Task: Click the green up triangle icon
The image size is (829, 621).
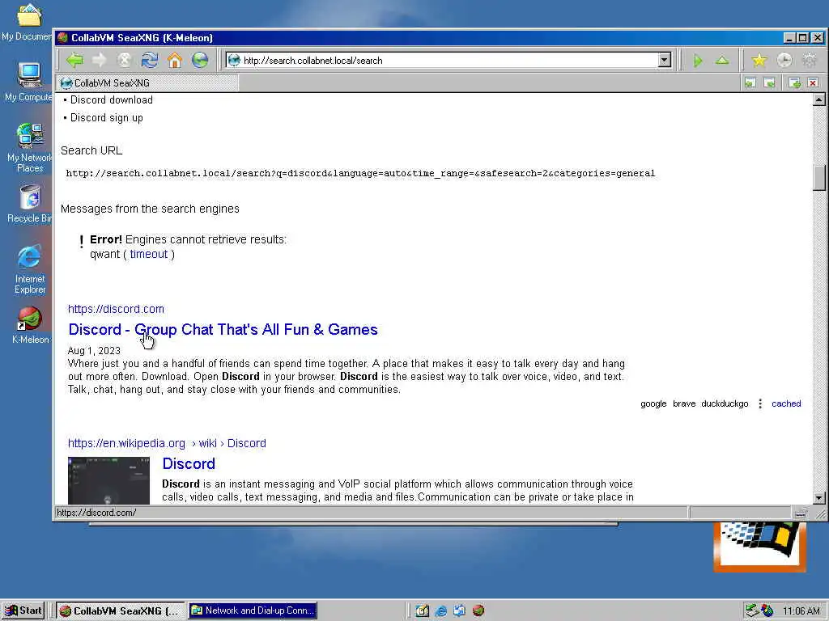Action: (722, 61)
